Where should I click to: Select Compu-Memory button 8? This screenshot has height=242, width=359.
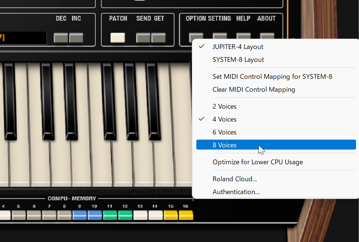[64, 215]
